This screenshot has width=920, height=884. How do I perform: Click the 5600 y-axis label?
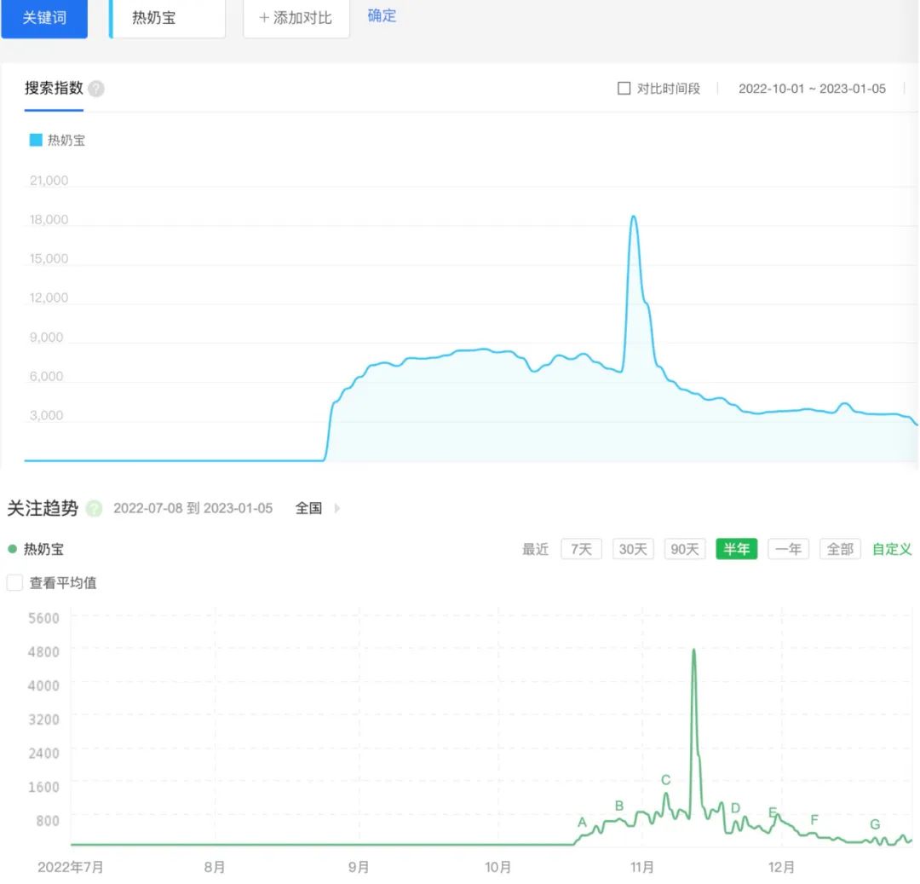[43, 618]
